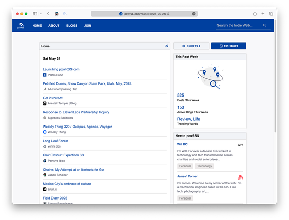Open a new tab with plus icon
The width and height of the screenshot is (289, 220).
263,14
